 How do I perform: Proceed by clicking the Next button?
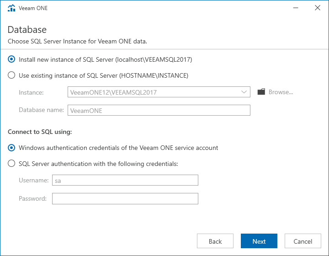[259, 241]
